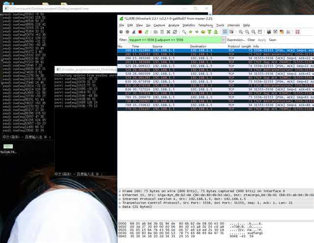Jump to the last packet
The width and height of the screenshot is (314, 243).
pos(216,32)
